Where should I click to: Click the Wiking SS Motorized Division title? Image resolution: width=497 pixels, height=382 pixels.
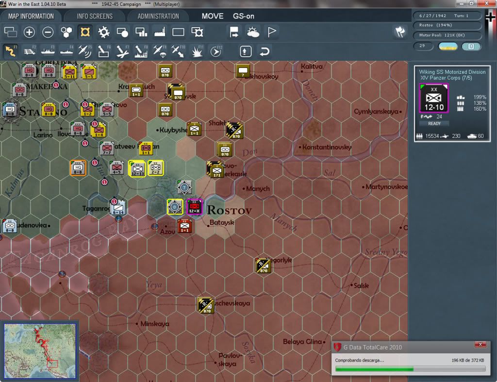tap(452, 72)
